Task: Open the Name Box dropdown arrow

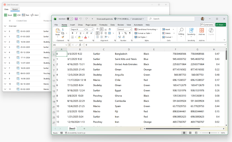Action: [x=66, y=45]
